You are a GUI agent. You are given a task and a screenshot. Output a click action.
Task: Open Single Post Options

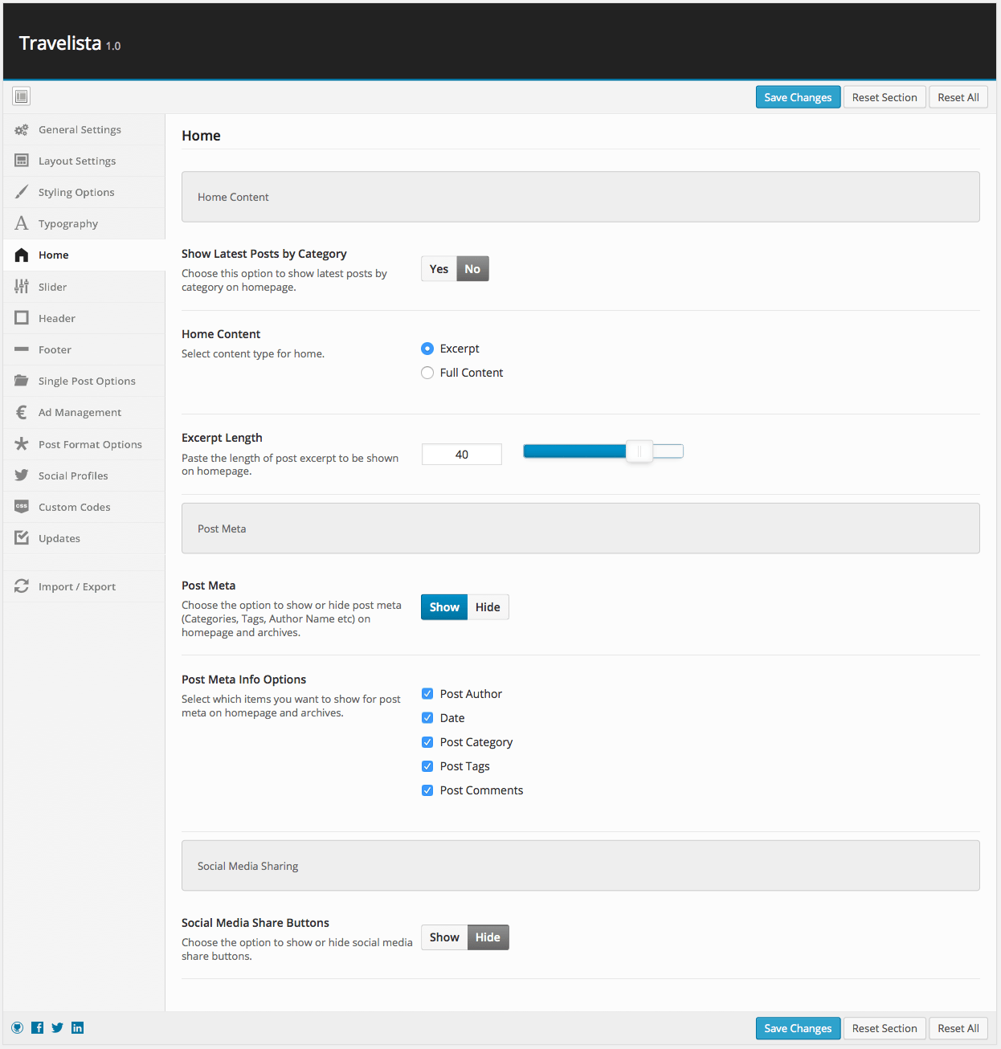[x=84, y=381]
